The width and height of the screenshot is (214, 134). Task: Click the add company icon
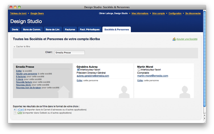coord(174,39)
